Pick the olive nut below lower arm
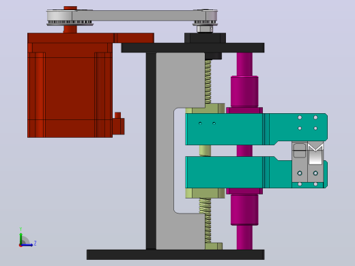Image resolution: width=355 pixels, height=266 pixels. tap(205, 193)
